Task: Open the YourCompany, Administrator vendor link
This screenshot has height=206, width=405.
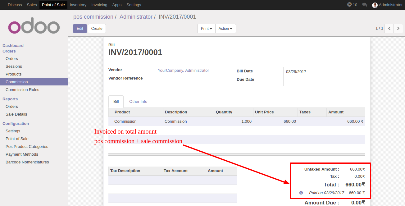Action: [183, 71]
